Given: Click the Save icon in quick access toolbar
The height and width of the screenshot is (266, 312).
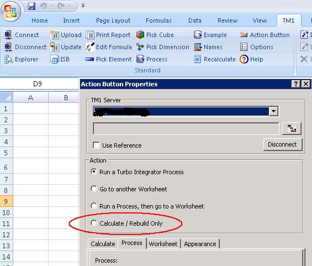Looking at the screenshot, I should (x=31, y=6).
